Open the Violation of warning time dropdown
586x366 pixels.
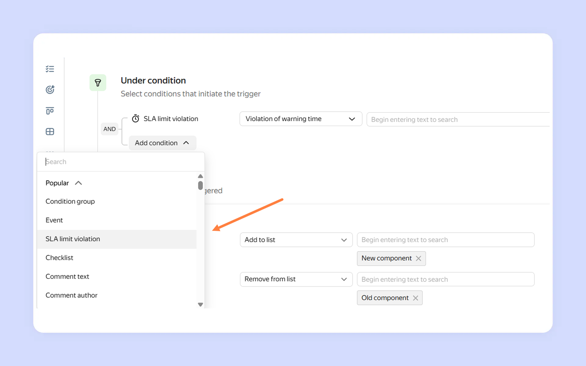(300, 119)
